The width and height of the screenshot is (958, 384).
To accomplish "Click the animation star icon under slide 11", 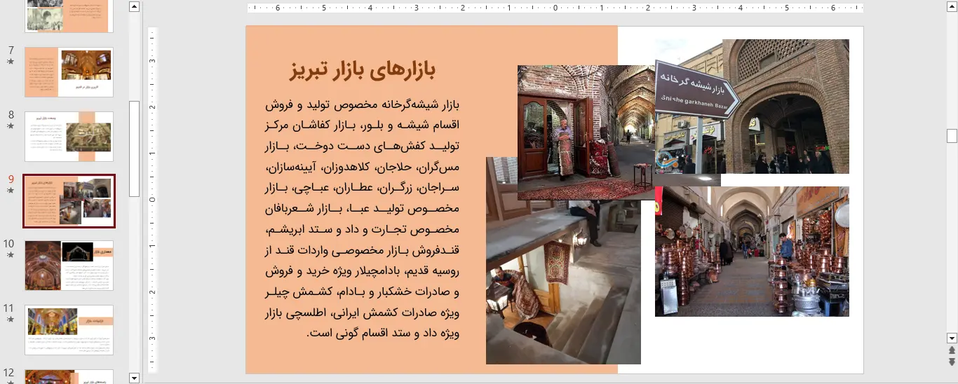I will (x=11, y=320).
